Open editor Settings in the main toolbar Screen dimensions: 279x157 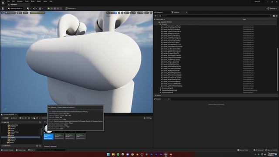272,9
